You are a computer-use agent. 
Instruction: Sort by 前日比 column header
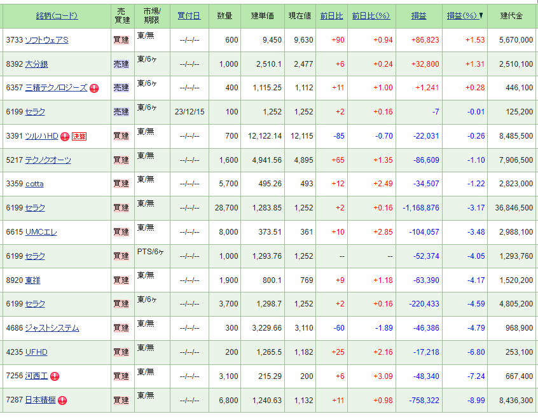[x=331, y=16]
